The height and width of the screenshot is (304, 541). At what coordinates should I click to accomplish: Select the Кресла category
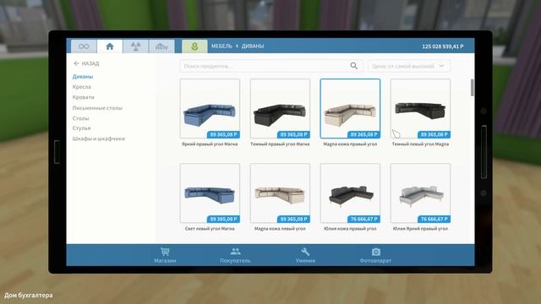tap(82, 87)
